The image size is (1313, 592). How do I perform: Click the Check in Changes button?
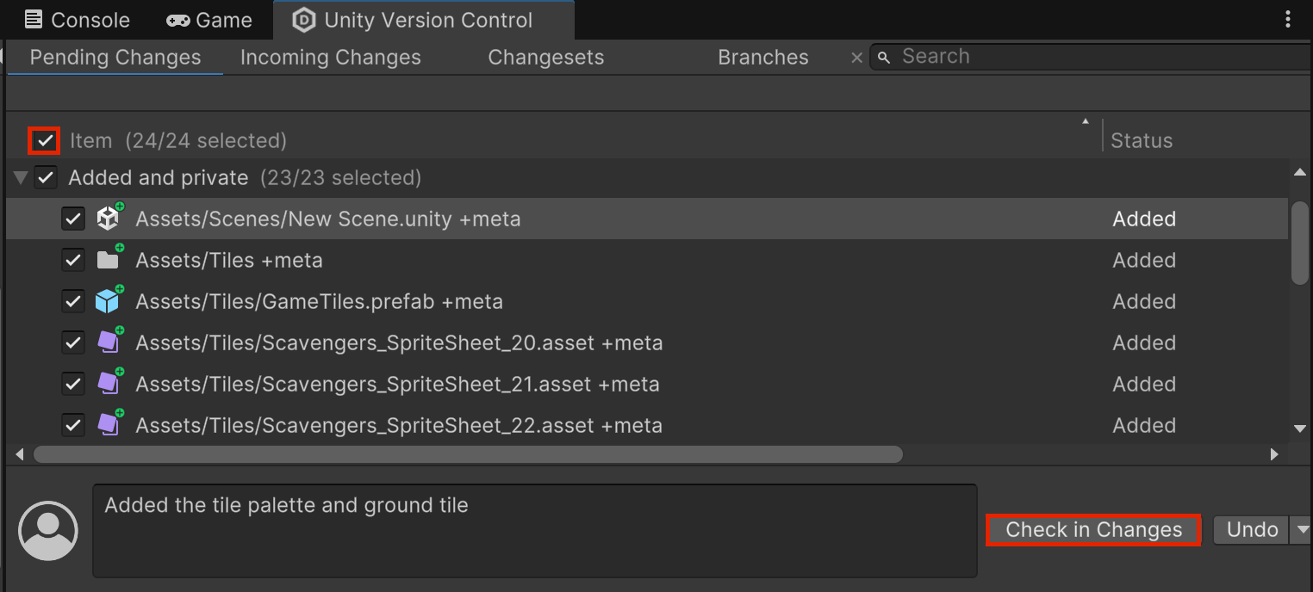click(x=1093, y=530)
